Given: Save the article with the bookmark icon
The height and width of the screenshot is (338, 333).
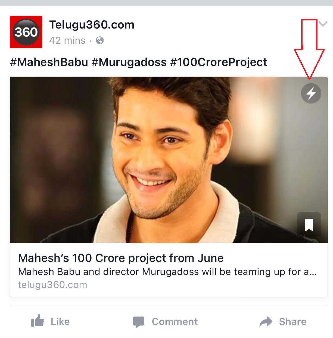Looking at the screenshot, I should [x=309, y=224].
